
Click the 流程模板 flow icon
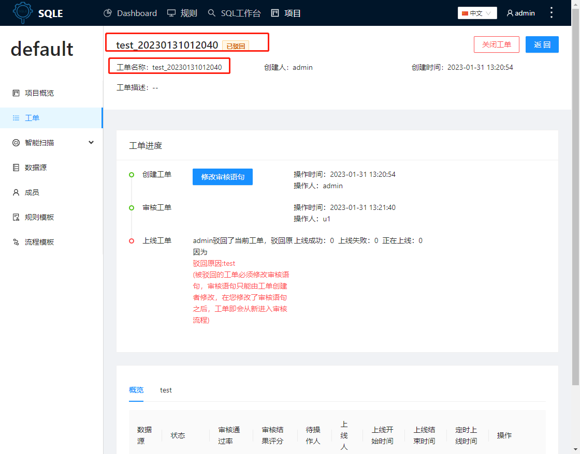coord(16,241)
